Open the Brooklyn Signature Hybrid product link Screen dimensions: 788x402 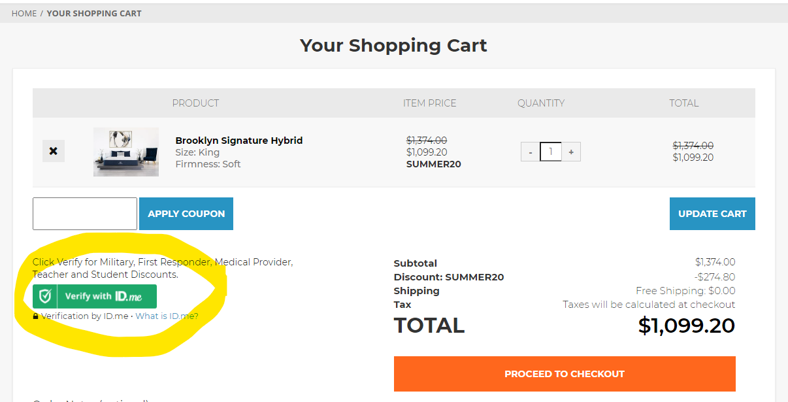click(238, 141)
